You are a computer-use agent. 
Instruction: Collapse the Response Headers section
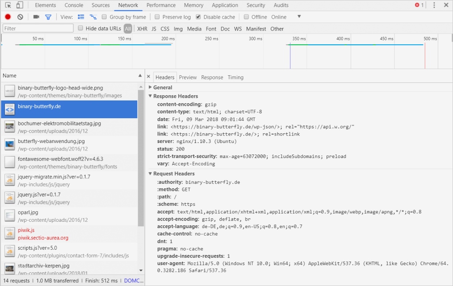coord(150,96)
